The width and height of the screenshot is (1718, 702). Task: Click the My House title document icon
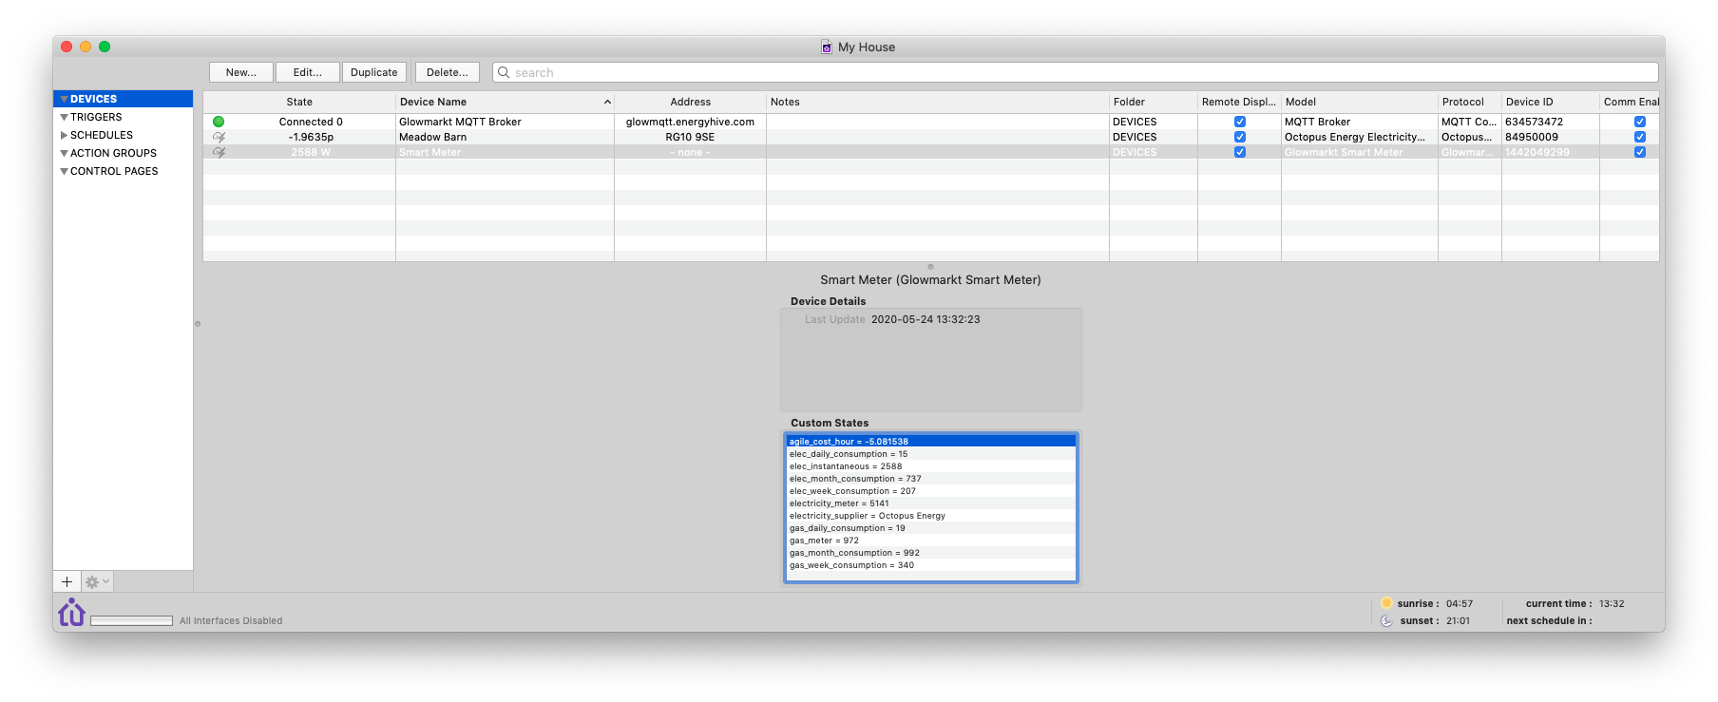click(x=827, y=47)
